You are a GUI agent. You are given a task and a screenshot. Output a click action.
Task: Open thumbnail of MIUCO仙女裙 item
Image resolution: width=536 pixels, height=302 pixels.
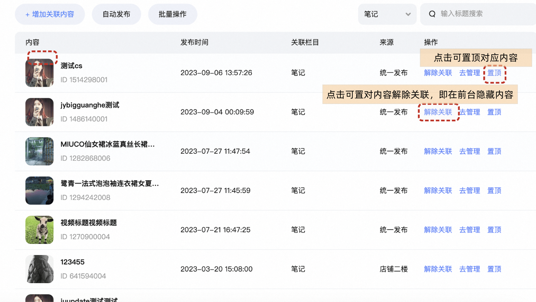click(39, 151)
